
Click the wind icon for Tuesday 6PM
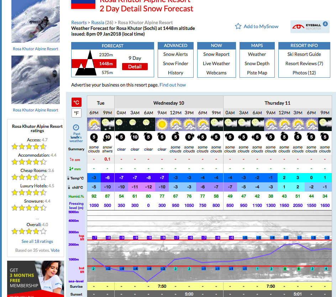94,137
